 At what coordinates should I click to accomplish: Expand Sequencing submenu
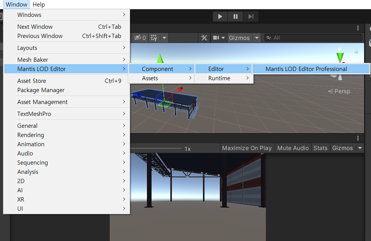(x=66, y=162)
